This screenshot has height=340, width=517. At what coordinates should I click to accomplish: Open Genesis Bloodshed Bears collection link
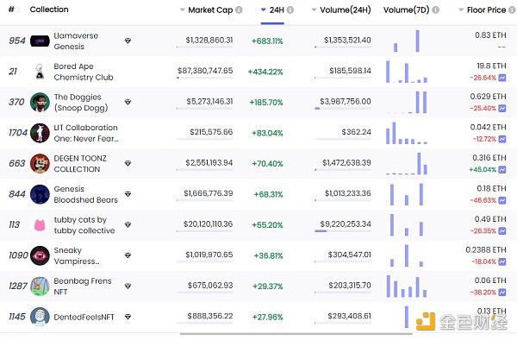click(x=85, y=194)
